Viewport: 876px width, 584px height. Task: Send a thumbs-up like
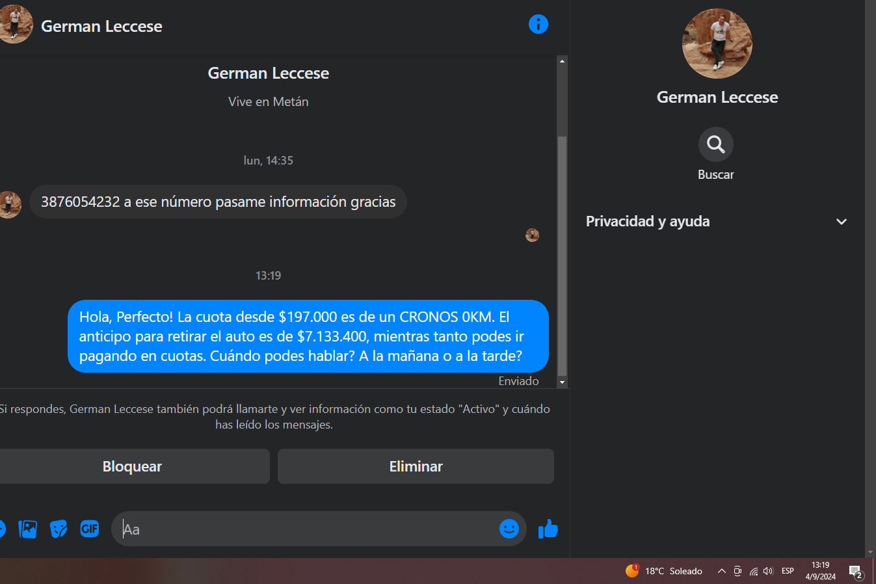(x=548, y=529)
